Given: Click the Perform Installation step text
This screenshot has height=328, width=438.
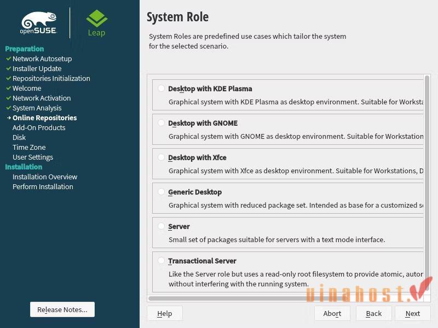Looking at the screenshot, I should (43, 186).
